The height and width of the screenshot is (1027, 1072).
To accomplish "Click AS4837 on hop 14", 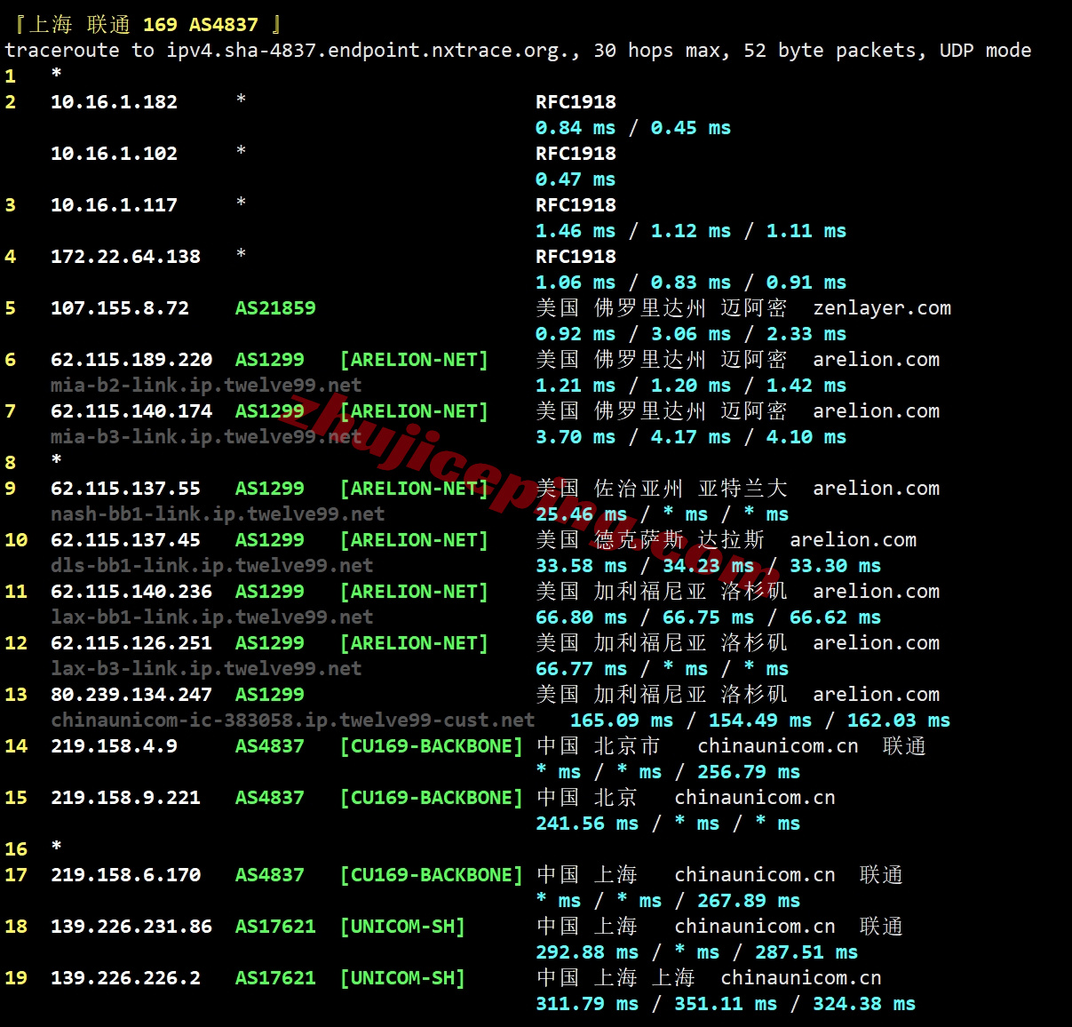I will 270,746.
